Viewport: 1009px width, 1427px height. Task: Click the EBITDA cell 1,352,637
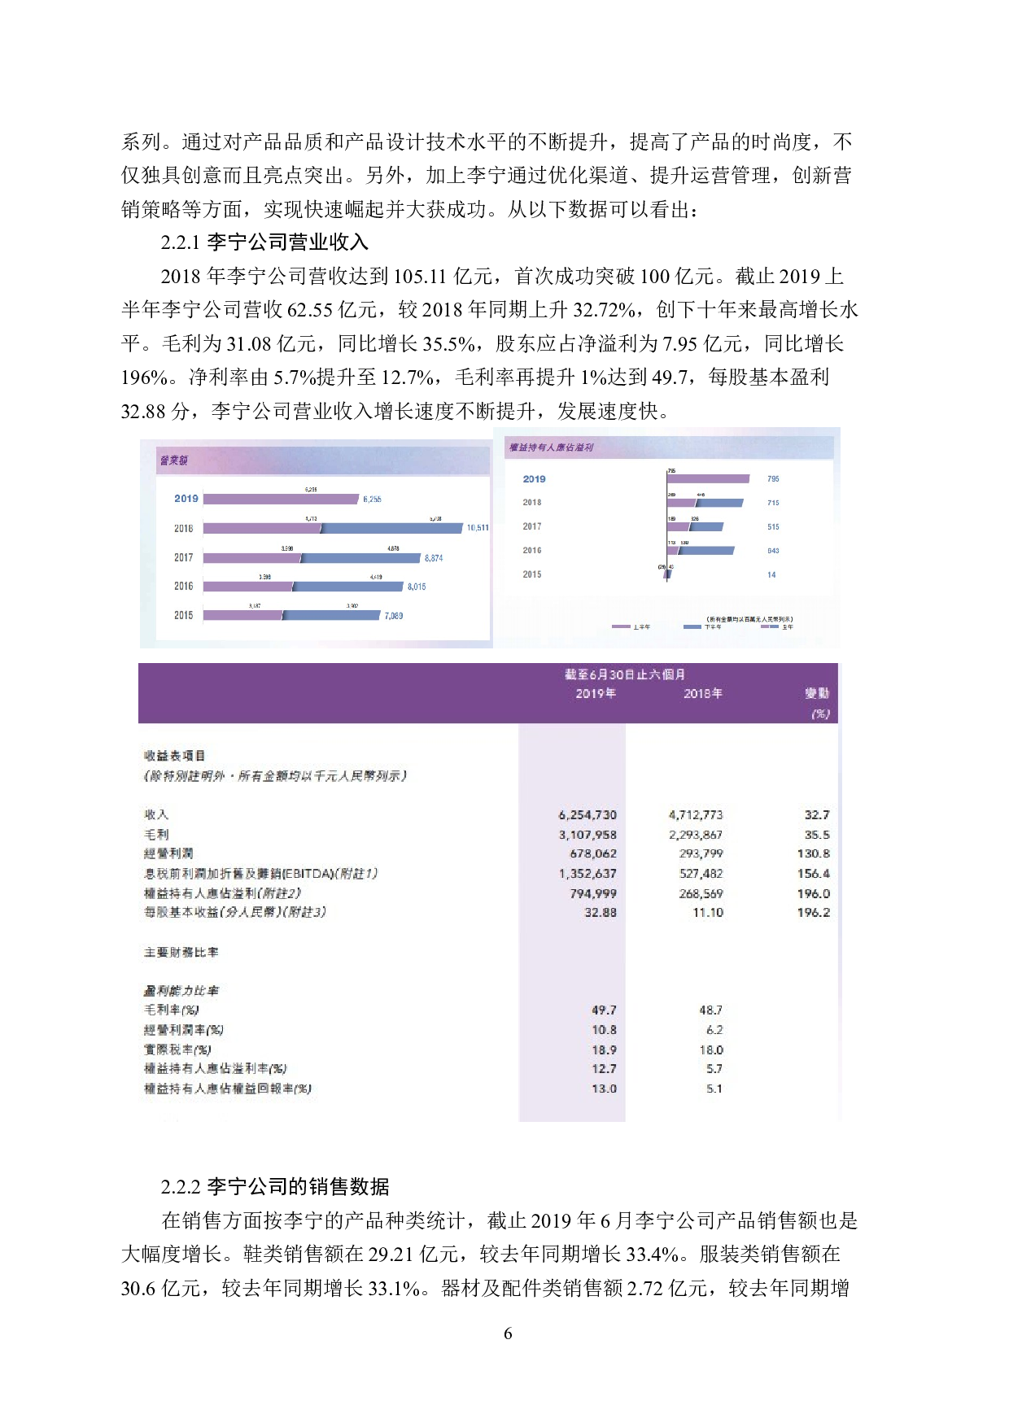tap(587, 874)
